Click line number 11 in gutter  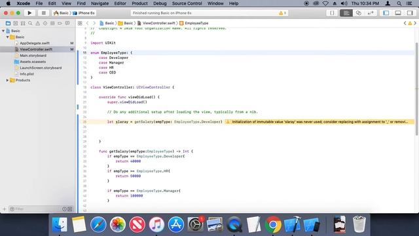pyautogui.click(x=84, y=53)
